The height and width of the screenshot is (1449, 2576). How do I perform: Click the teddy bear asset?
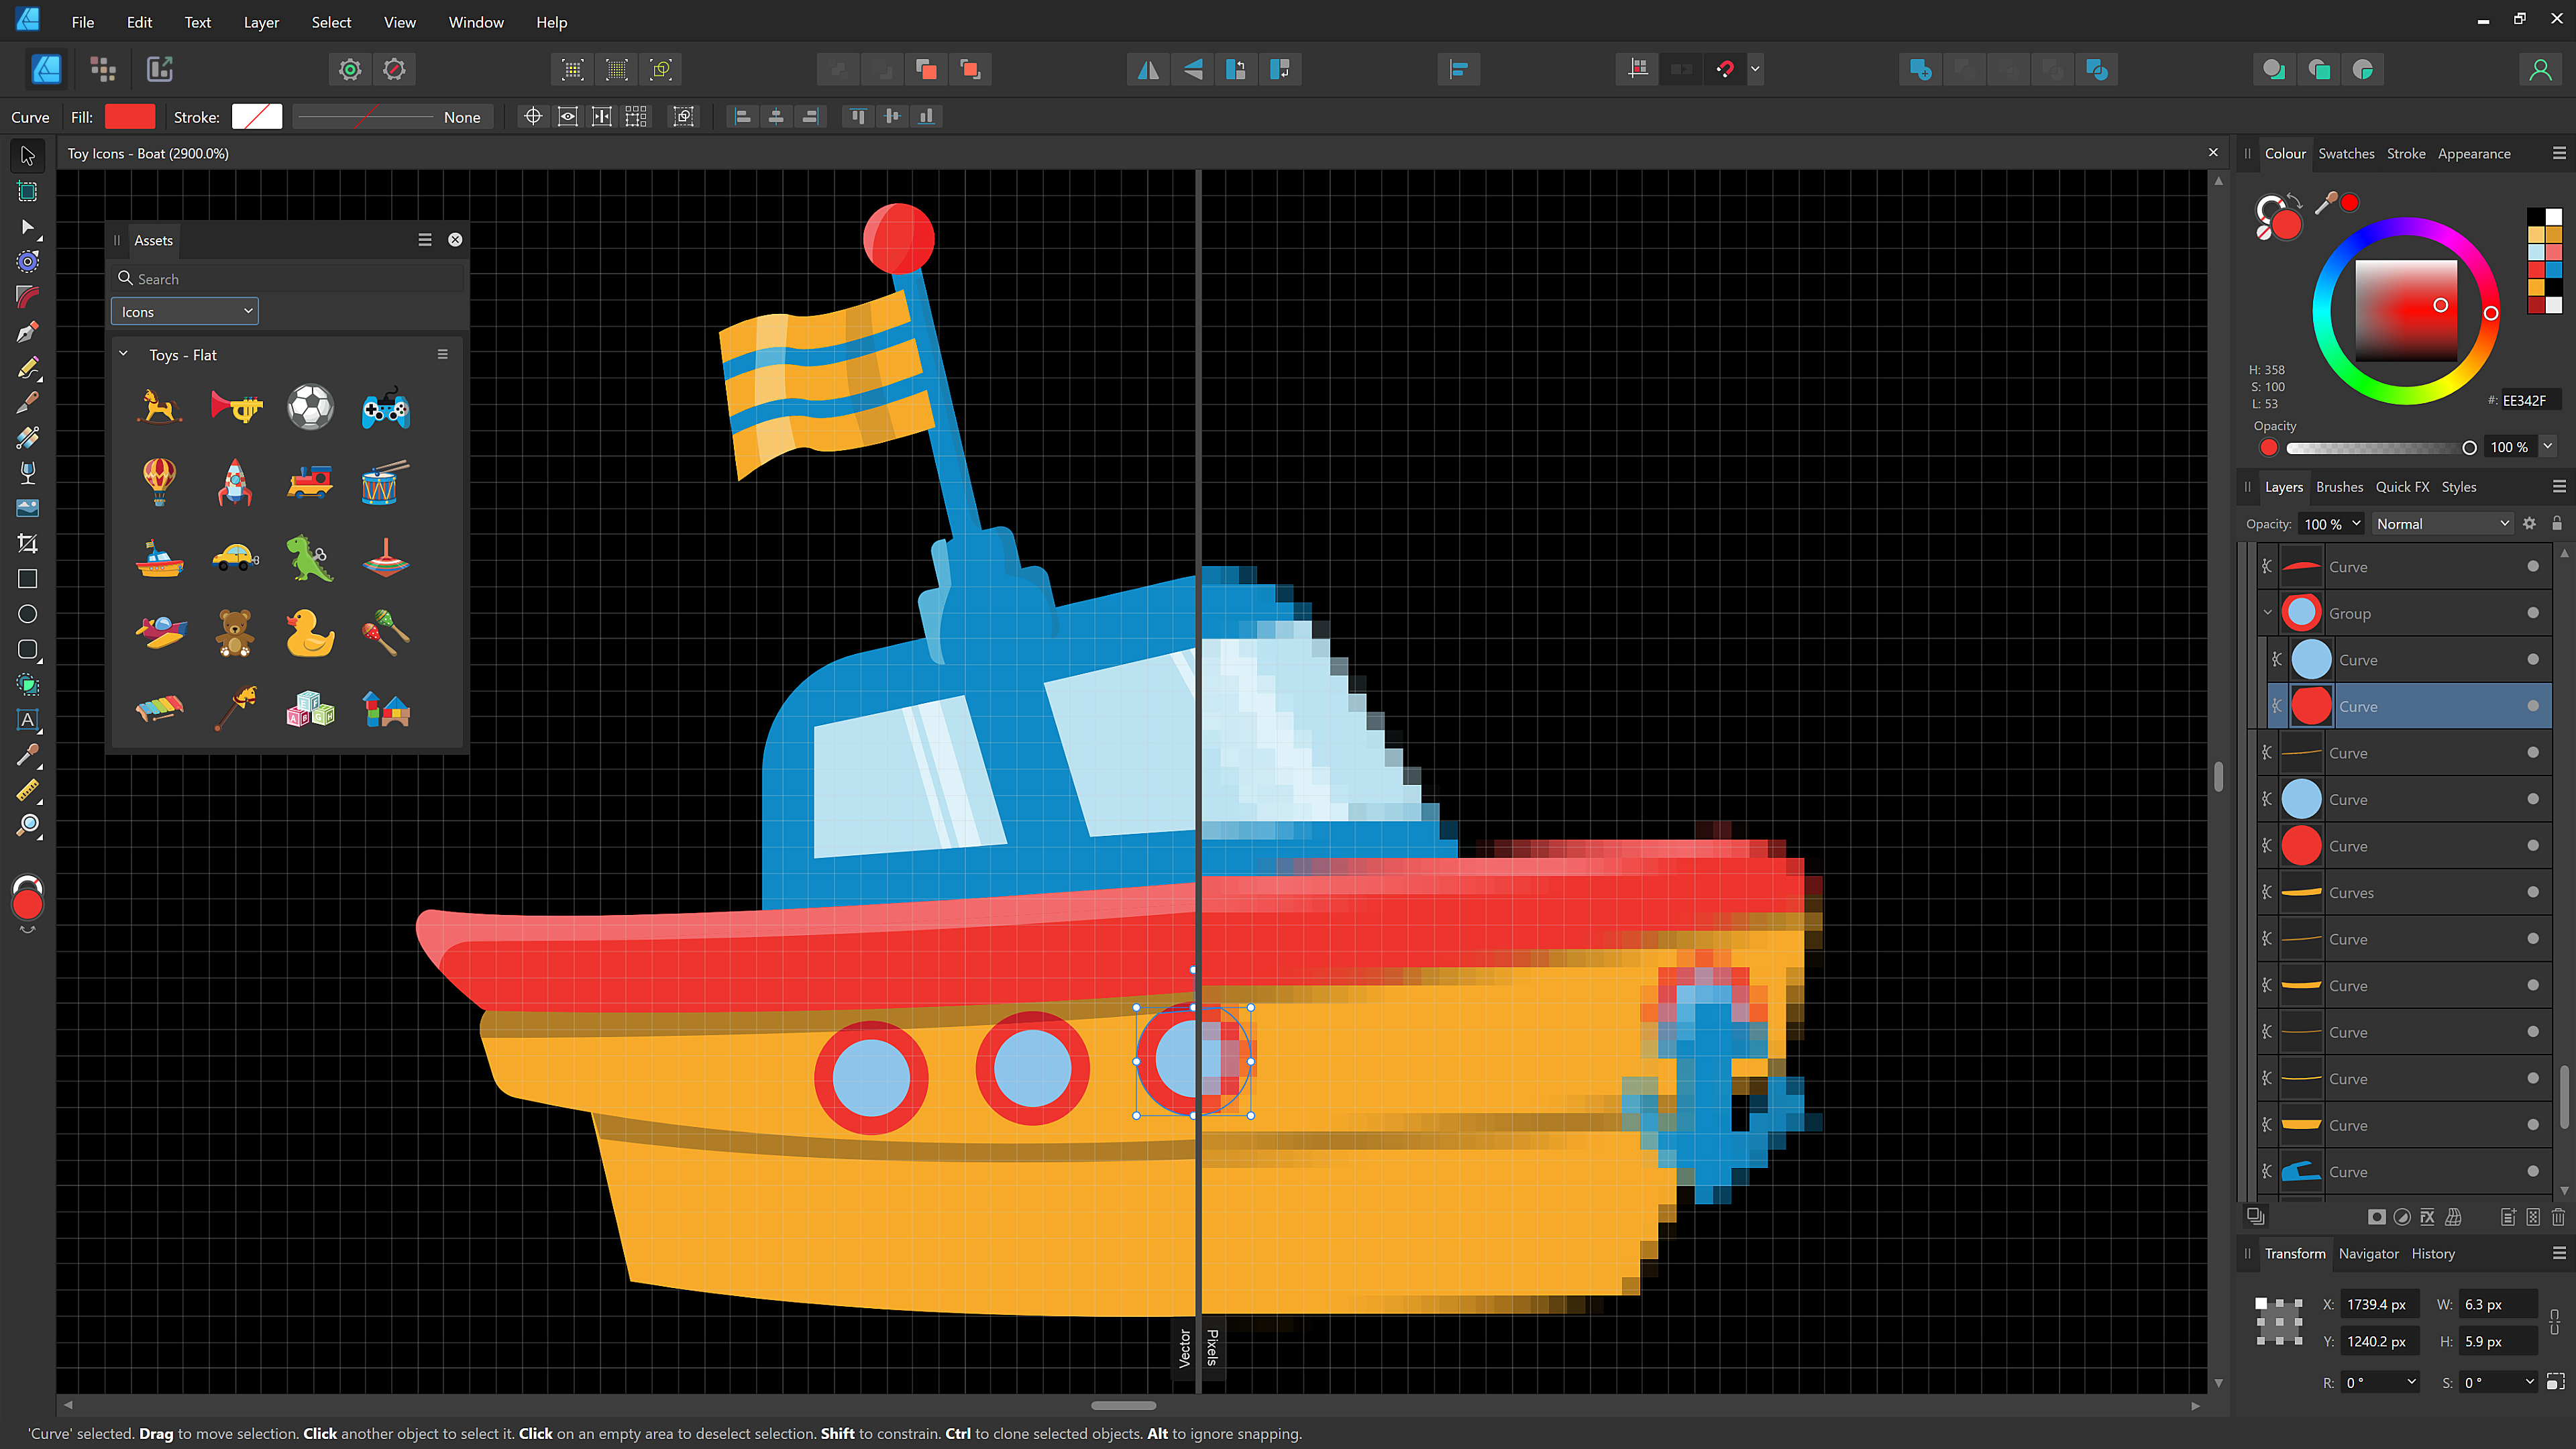coord(235,634)
